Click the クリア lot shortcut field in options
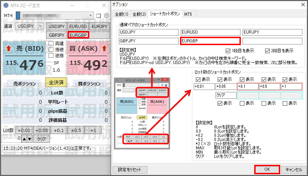The width and height of the screenshot is (308, 176). click(x=226, y=95)
